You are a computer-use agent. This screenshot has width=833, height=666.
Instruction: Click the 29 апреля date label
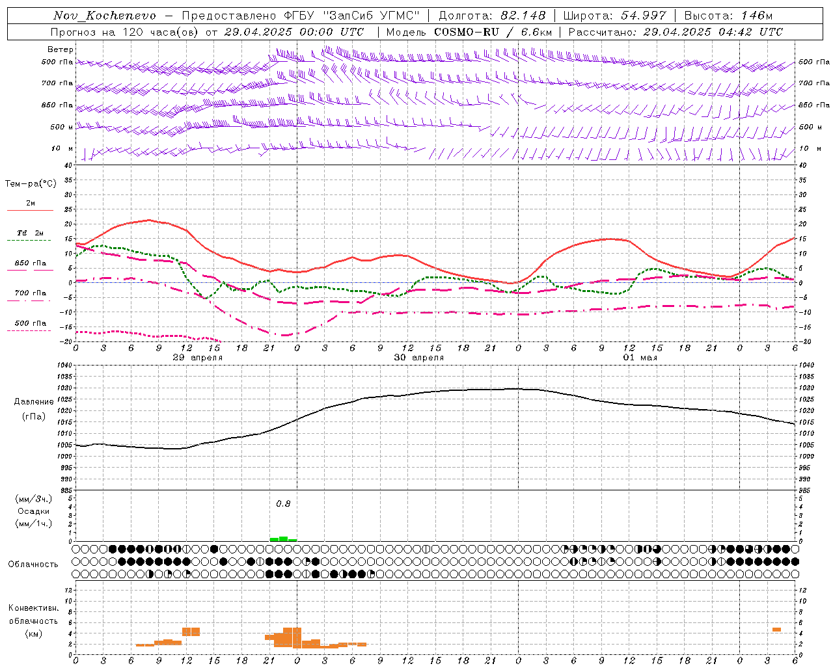tap(197, 357)
